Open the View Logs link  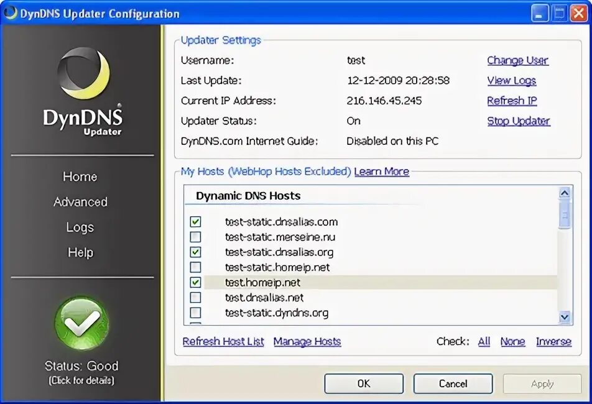coord(511,80)
